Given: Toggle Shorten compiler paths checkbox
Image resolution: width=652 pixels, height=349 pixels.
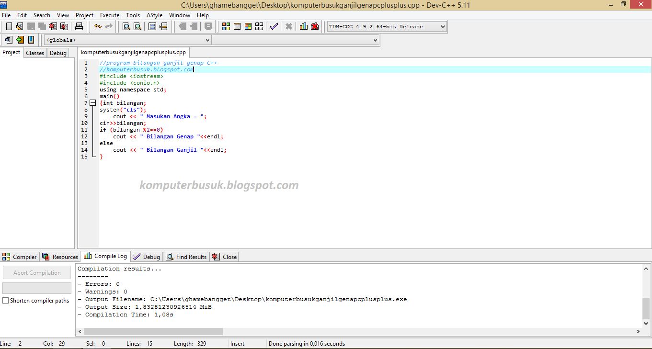Looking at the screenshot, I should 6,301.
